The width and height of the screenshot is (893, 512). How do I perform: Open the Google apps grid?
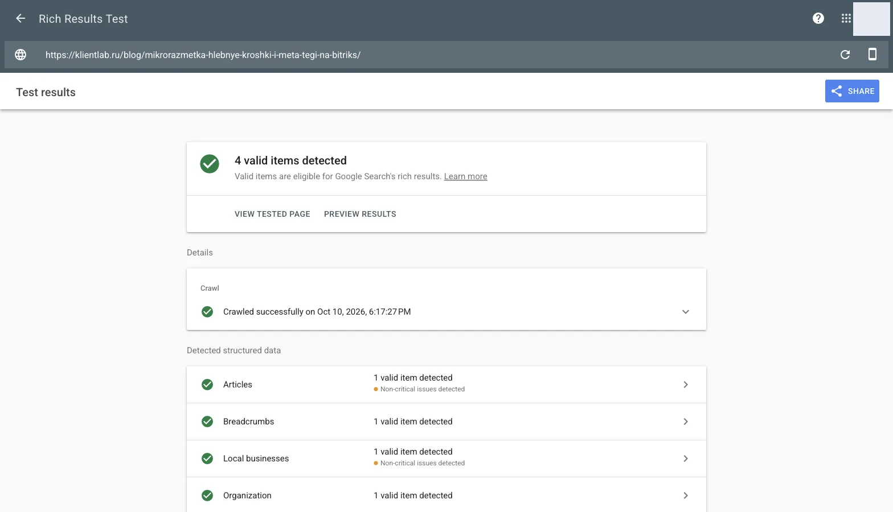click(x=846, y=19)
